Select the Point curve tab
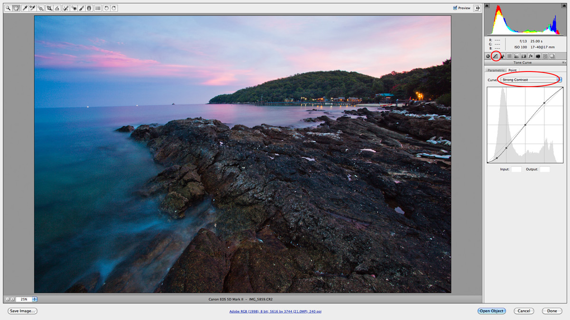The width and height of the screenshot is (570, 320). point(513,70)
